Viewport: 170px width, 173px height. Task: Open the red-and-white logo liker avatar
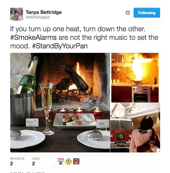[x=61, y=162]
